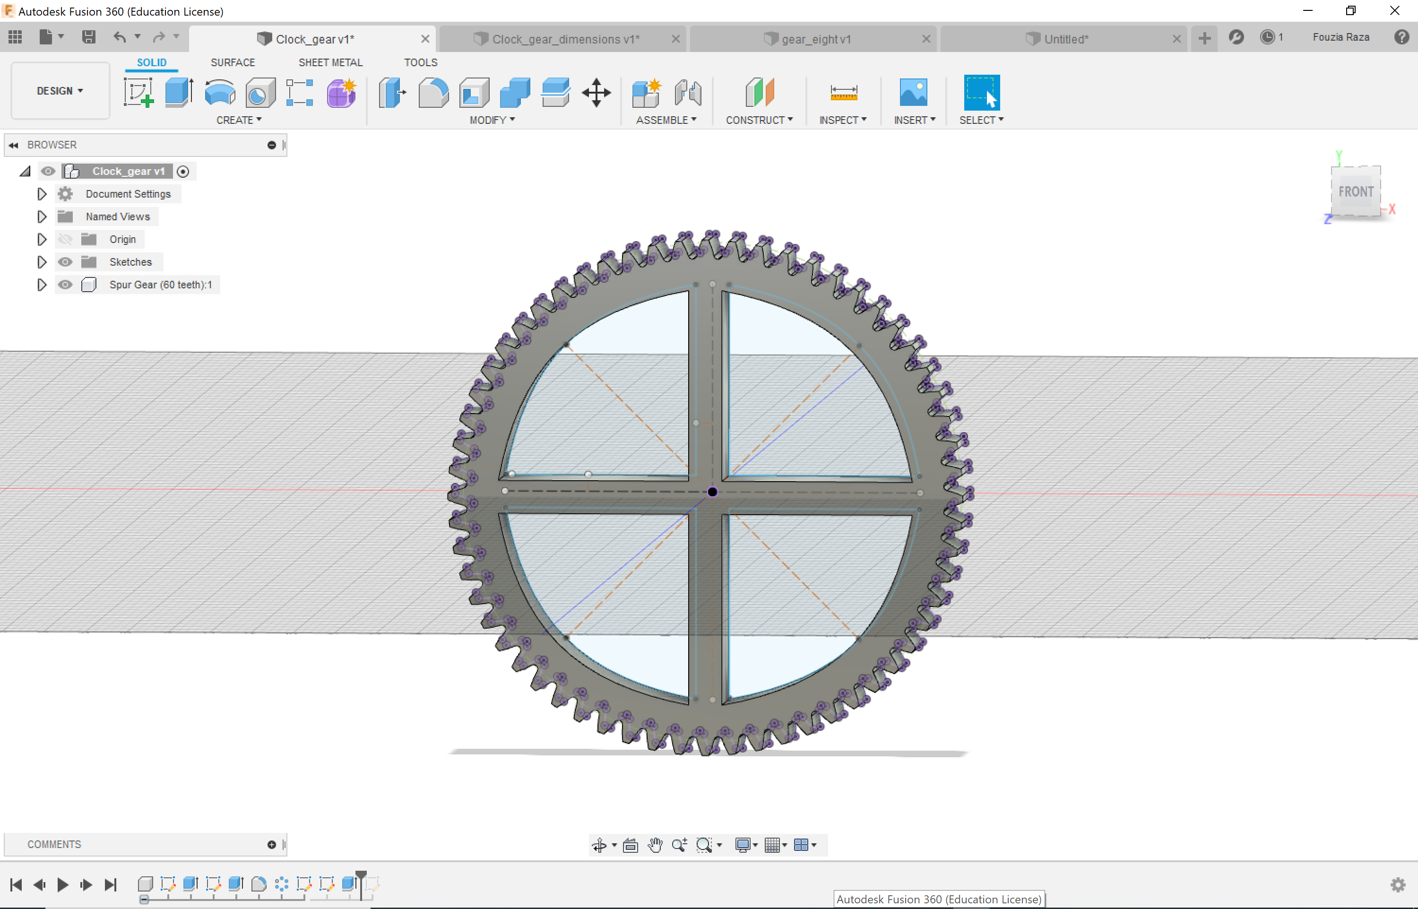Expand Named Views node

click(x=41, y=216)
